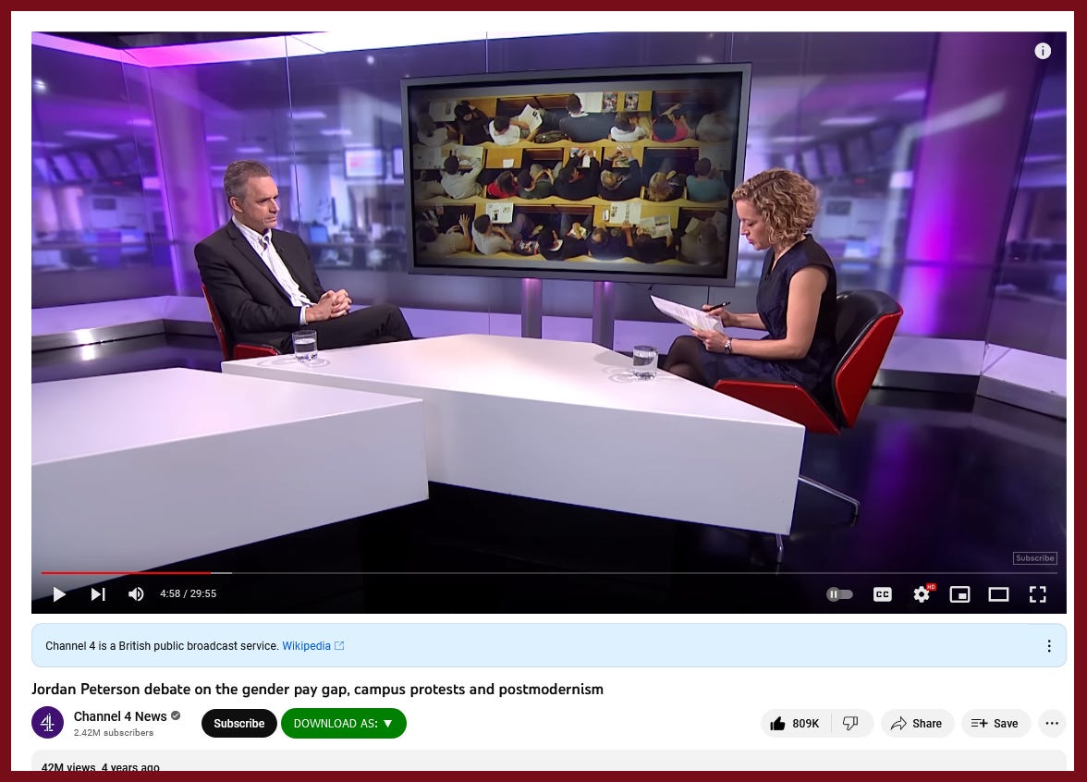The height and width of the screenshot is (782, 1087).
Task: Expand the description showing 42M views
Action: [x=548, y=760]
